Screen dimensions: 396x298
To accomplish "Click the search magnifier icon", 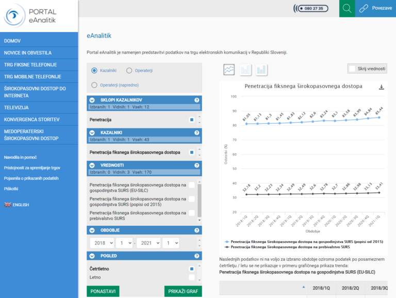I will [x=346, y=8].
